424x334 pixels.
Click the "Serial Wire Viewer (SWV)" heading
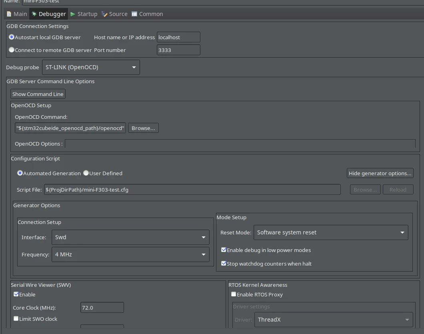point(41,285)
